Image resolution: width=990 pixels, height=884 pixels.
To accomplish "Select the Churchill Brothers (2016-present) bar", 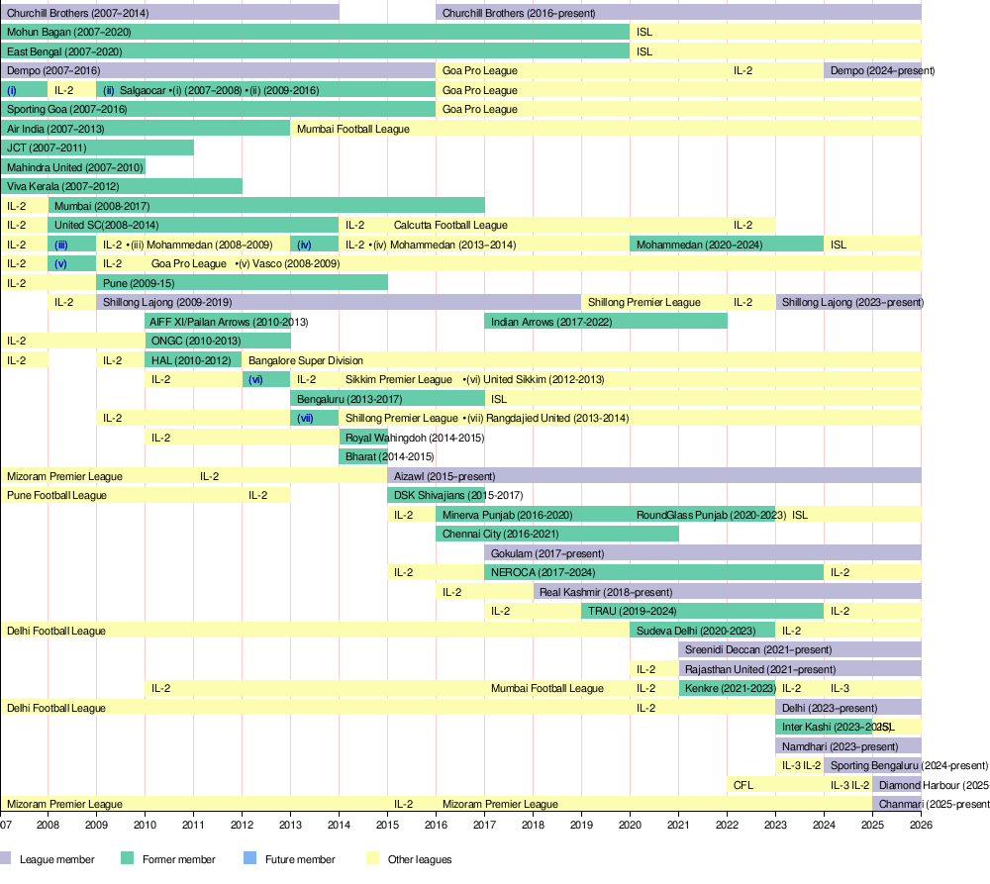I will (x=678, y=13).
